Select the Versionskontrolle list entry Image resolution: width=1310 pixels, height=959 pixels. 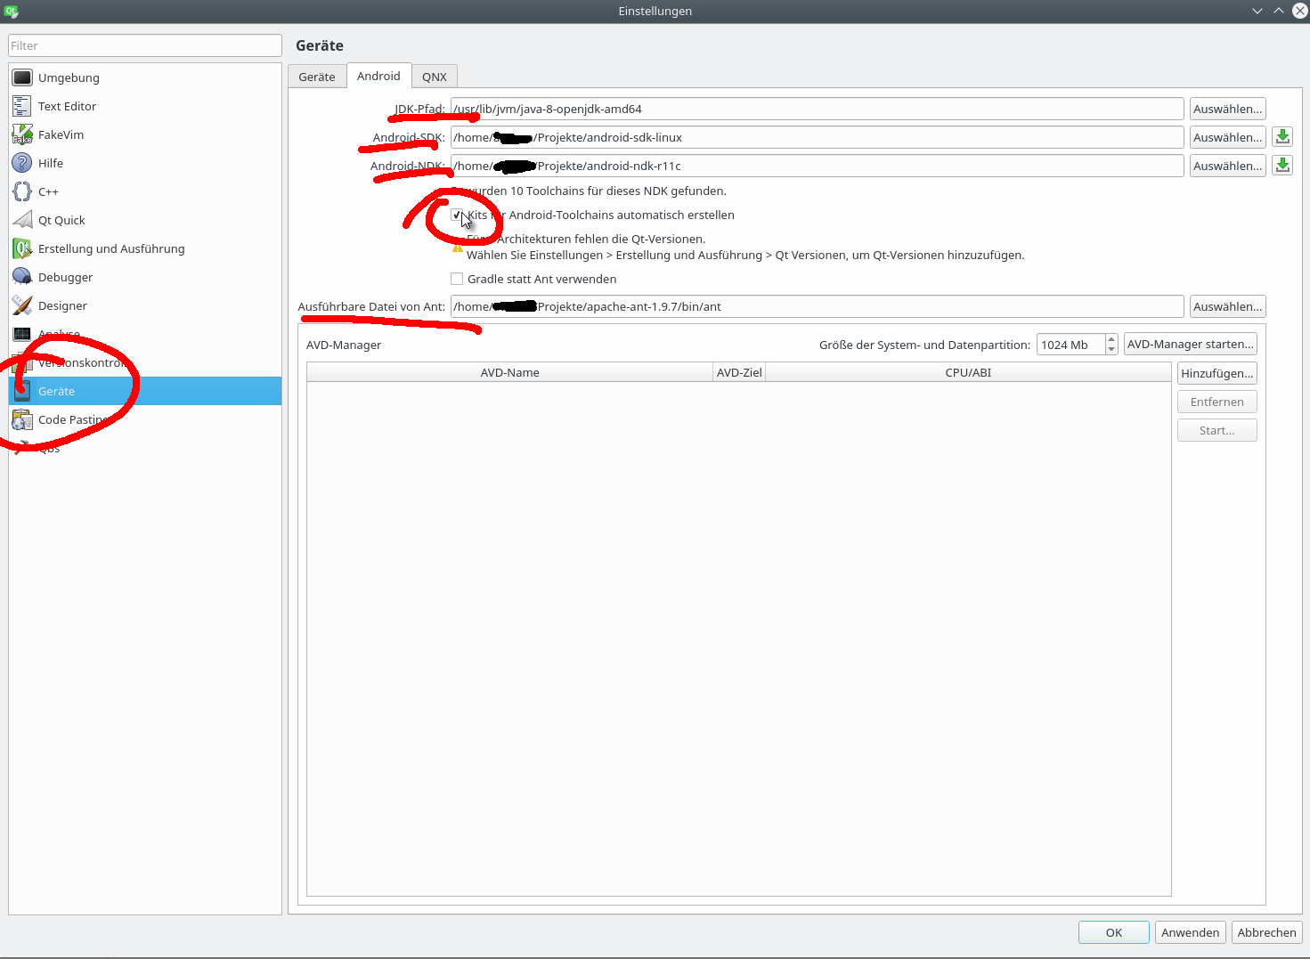(145, 362)
